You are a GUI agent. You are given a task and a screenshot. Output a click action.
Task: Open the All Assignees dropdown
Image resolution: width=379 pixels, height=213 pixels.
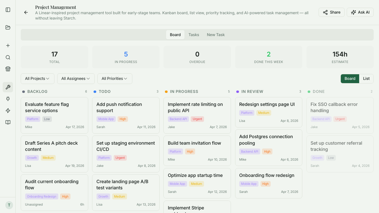(76, 78)
